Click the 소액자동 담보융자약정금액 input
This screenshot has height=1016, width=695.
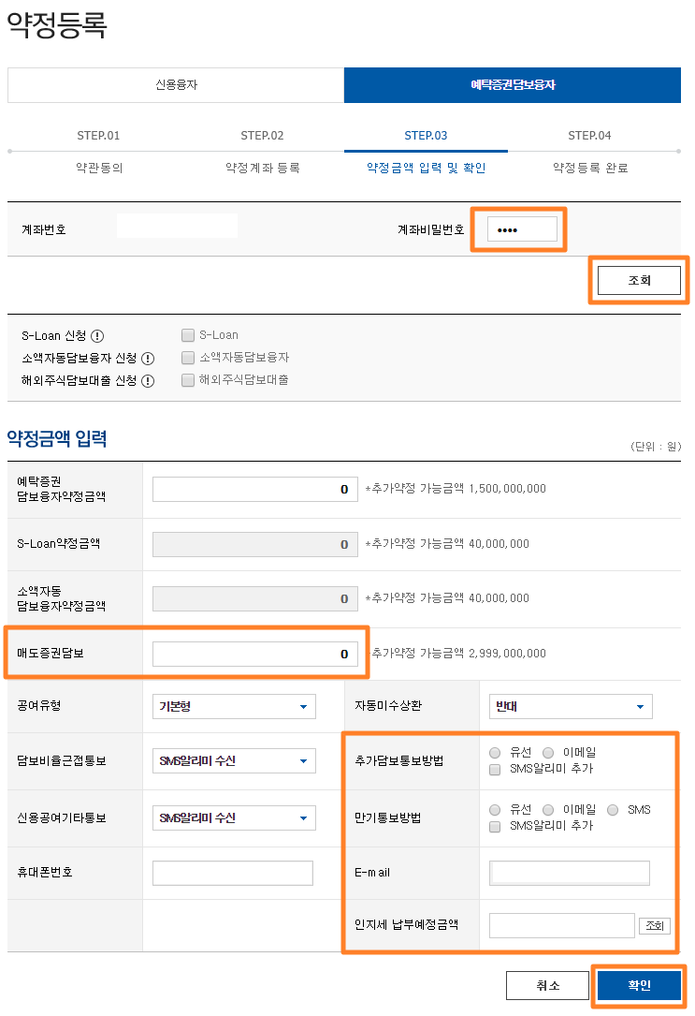pyautogui.click(x=255, y=598)
